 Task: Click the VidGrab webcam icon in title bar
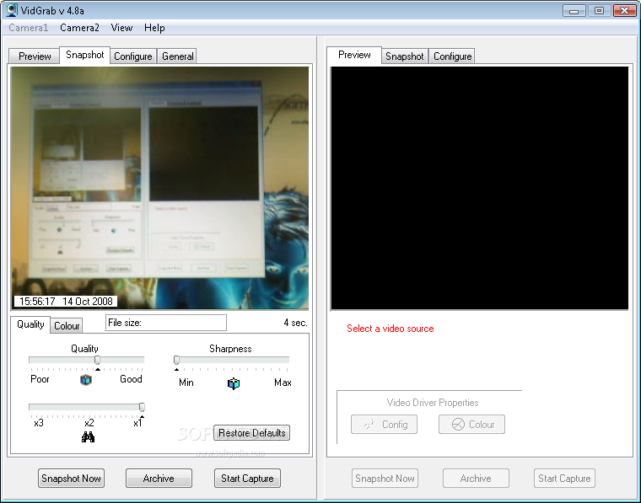pos(12,10)
